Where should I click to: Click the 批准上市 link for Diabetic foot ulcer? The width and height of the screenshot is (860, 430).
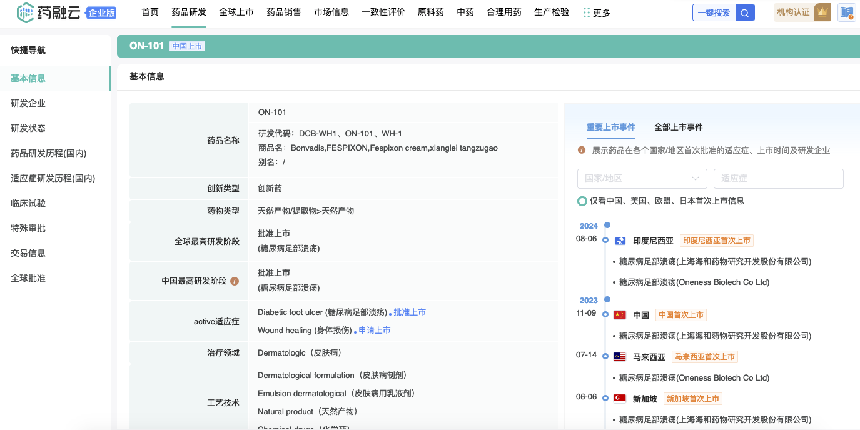click(410, 312)
